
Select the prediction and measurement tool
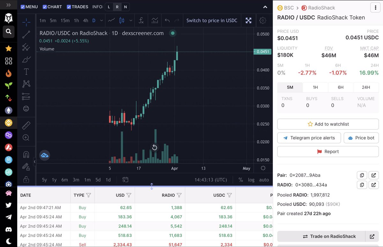pos(26,96)
